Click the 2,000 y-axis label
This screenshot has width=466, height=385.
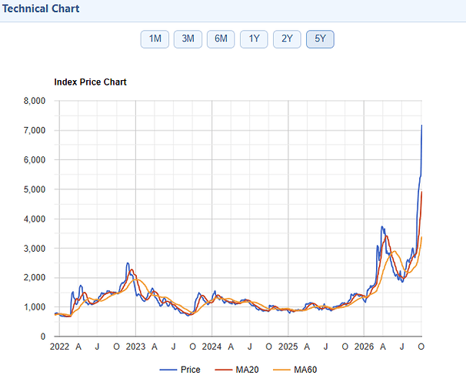pos(35,278)
